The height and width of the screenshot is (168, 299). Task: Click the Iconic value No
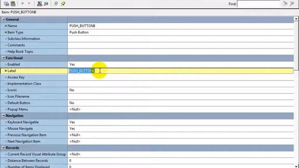[71, 90]
